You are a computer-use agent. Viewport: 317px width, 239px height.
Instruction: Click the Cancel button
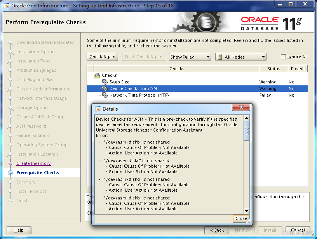click(x=298, y=230)
